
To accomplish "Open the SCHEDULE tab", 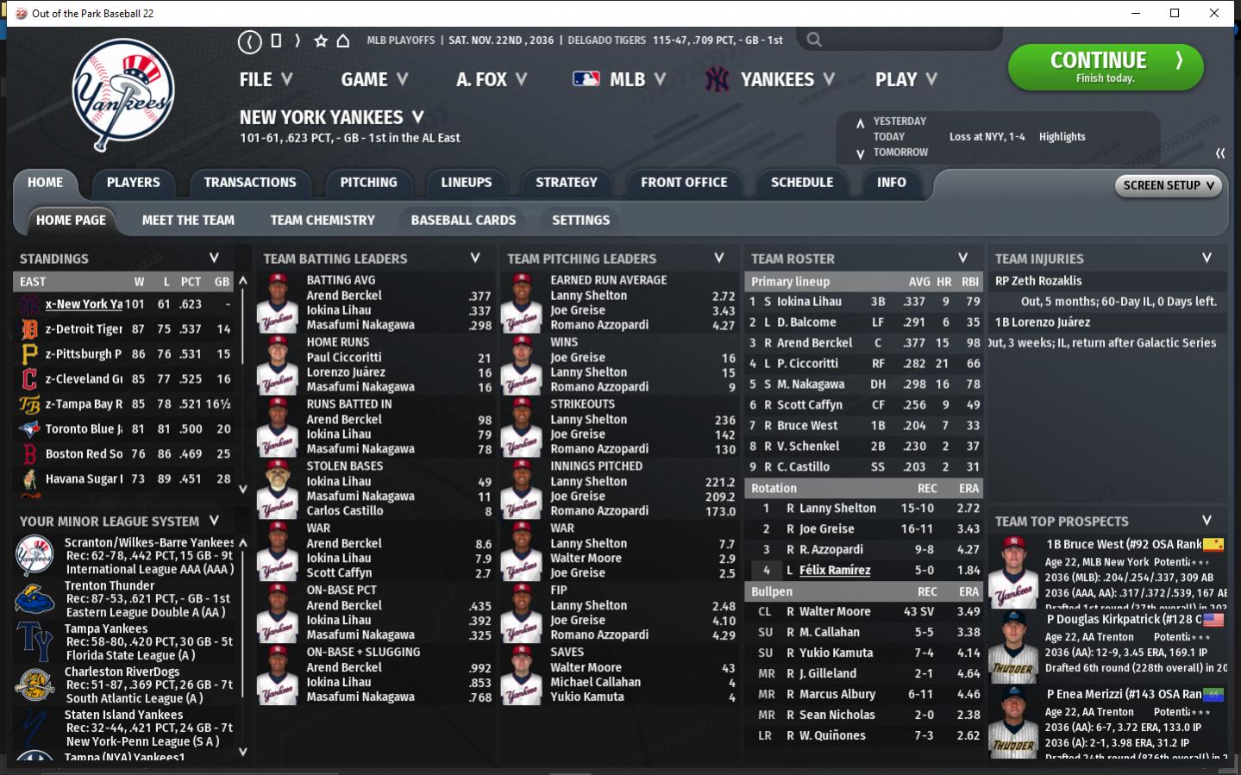I will 802,183.
